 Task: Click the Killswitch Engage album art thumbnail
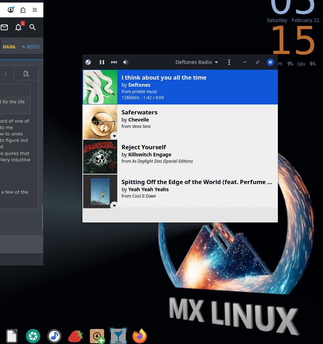pos(100,157)
